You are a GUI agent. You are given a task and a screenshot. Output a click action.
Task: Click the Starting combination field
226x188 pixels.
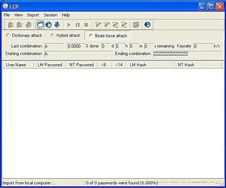click(x=78, y=54)
